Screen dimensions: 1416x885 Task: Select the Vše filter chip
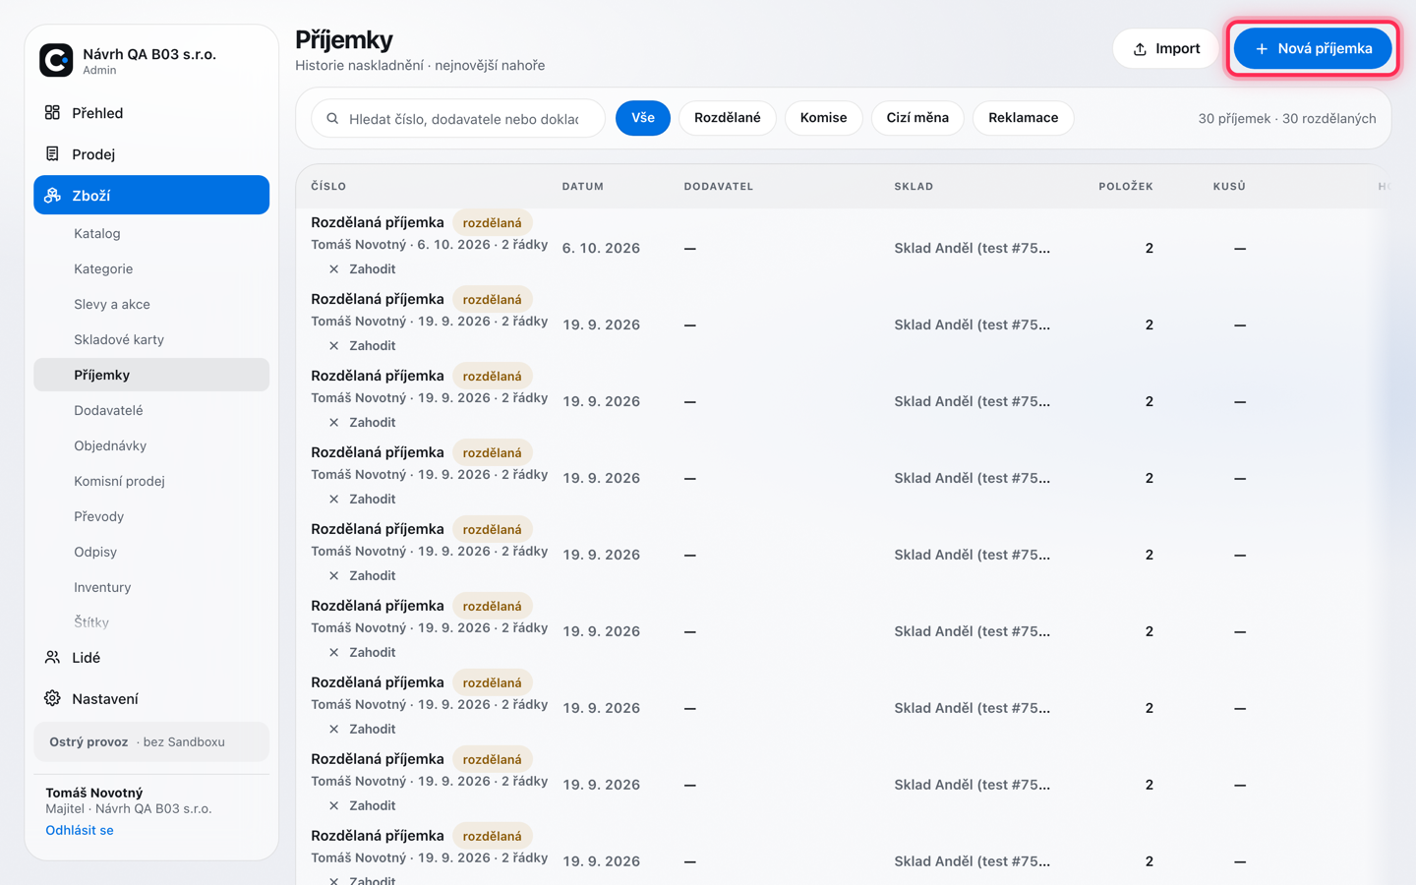coord(643,118)
